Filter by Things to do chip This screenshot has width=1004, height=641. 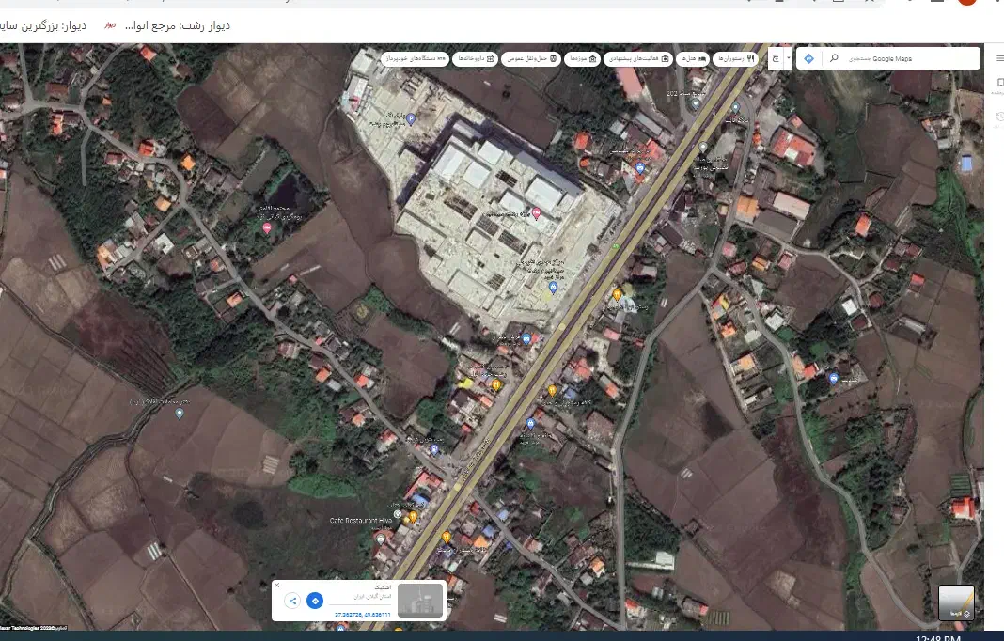coord(636,58)
